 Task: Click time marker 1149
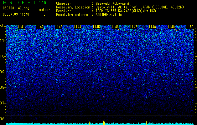[171, 27]
